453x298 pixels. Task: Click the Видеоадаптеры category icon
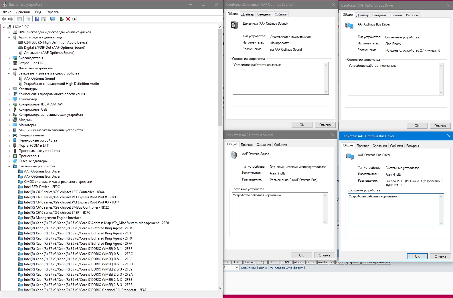pos(15,58)
